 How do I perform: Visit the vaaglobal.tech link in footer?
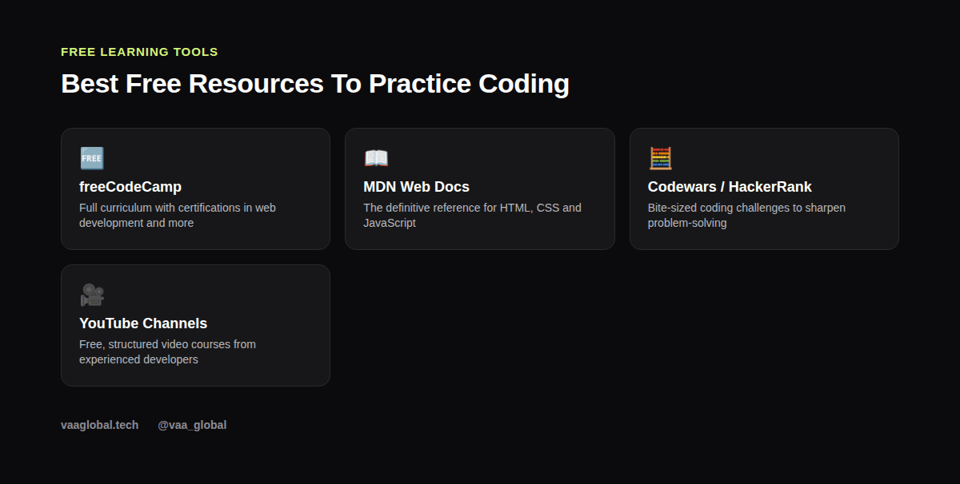pyautogui.click(x=99, y=425)
